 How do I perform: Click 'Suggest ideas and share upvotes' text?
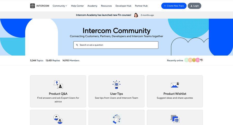tap(175, 98)
